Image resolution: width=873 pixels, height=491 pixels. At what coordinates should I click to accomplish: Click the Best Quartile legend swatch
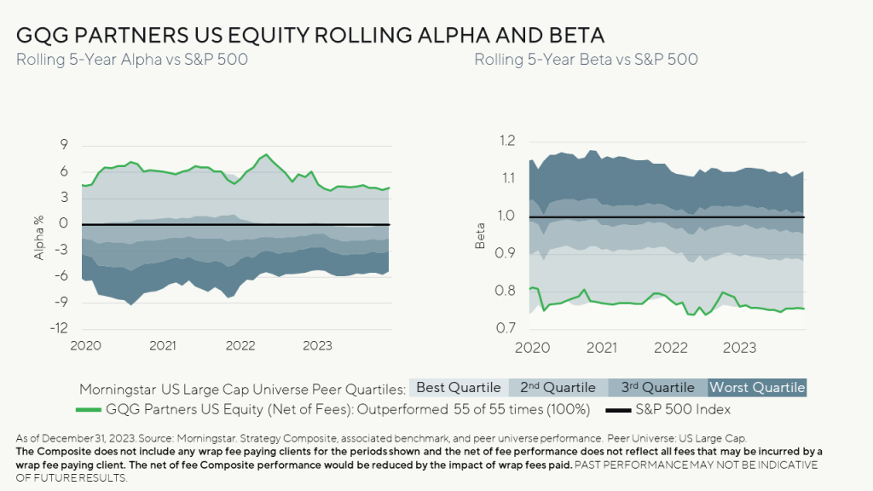tap(459, 388)
